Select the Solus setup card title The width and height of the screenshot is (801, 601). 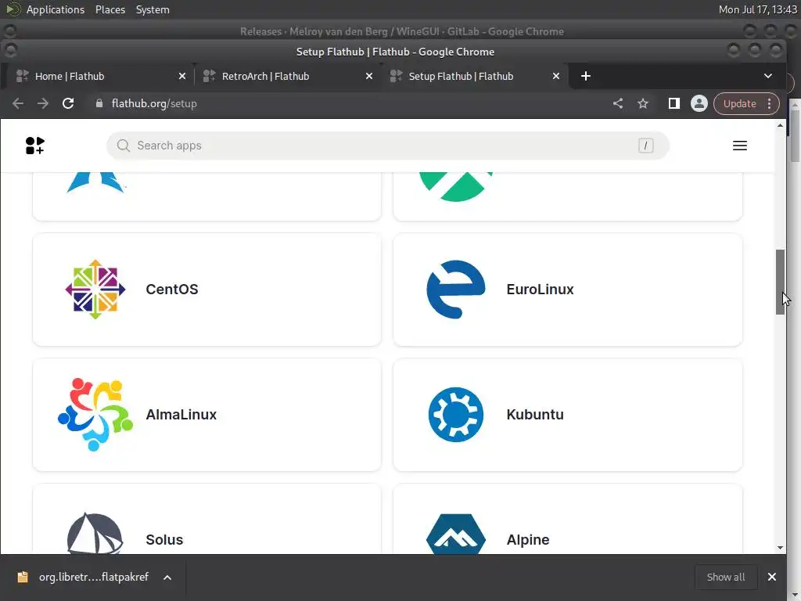coord(164,540)
